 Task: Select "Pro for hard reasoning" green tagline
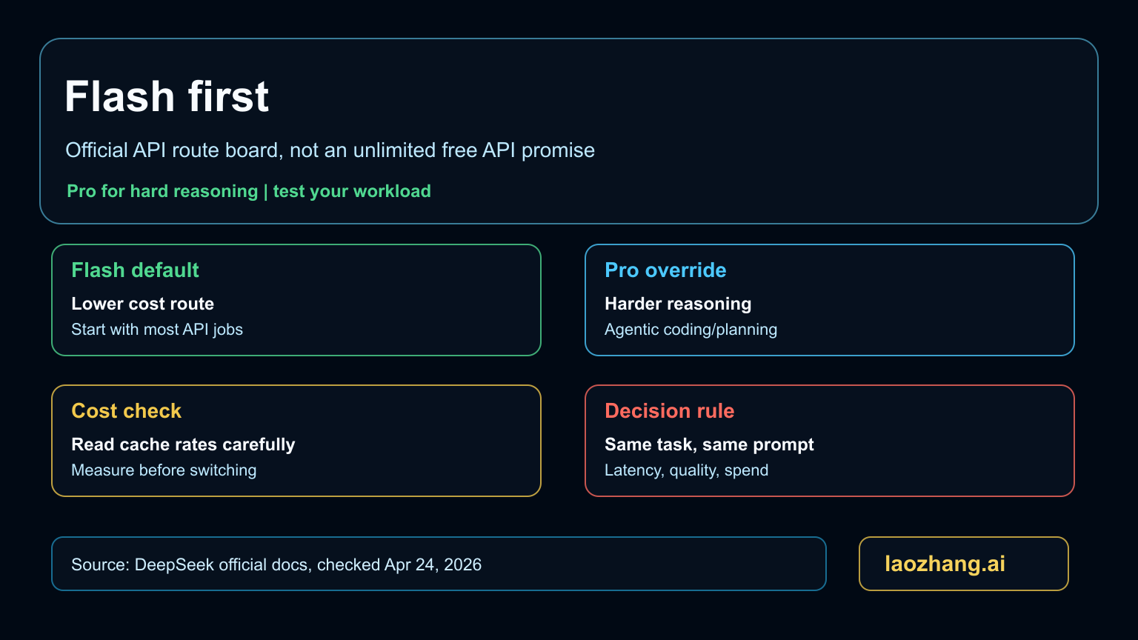(x=162, y=191)
